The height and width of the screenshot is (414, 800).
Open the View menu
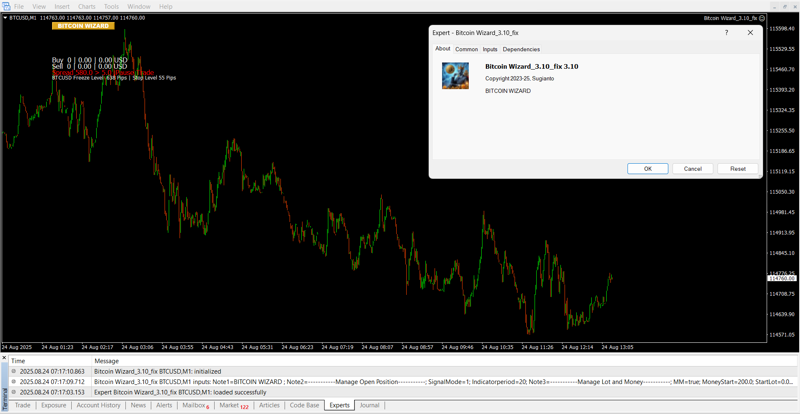pos(39,7)
